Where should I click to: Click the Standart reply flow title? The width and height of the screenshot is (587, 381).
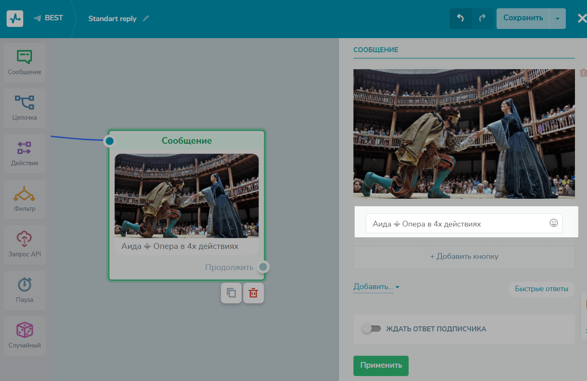pyautogui.click(x=112, y=19)
